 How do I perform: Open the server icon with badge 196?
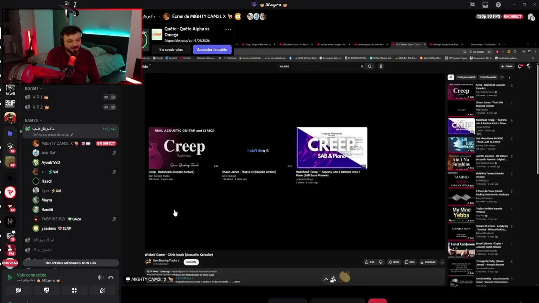tap(10, 250)
